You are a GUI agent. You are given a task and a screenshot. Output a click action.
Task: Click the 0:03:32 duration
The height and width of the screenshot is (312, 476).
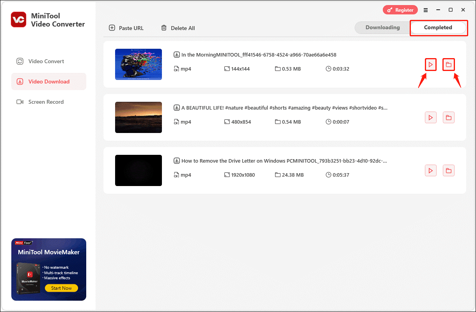click(x=341, y=69)
